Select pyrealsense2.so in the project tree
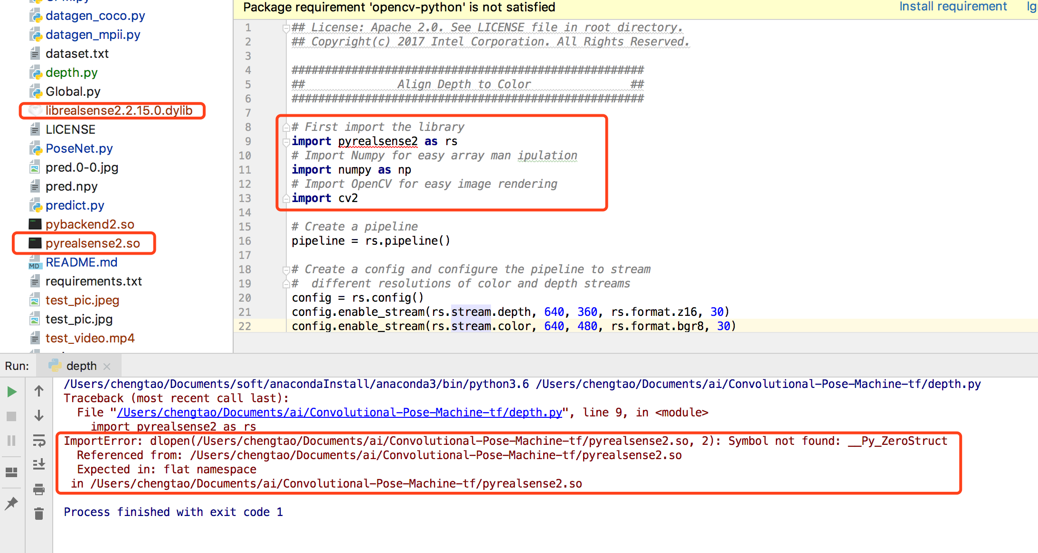The width and height of the screenshot is (1038, 553). tap(93, 243)
